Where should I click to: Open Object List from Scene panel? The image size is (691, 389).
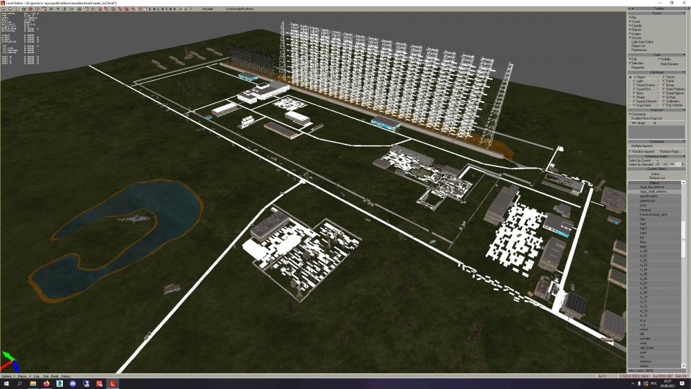click(638, 46)
